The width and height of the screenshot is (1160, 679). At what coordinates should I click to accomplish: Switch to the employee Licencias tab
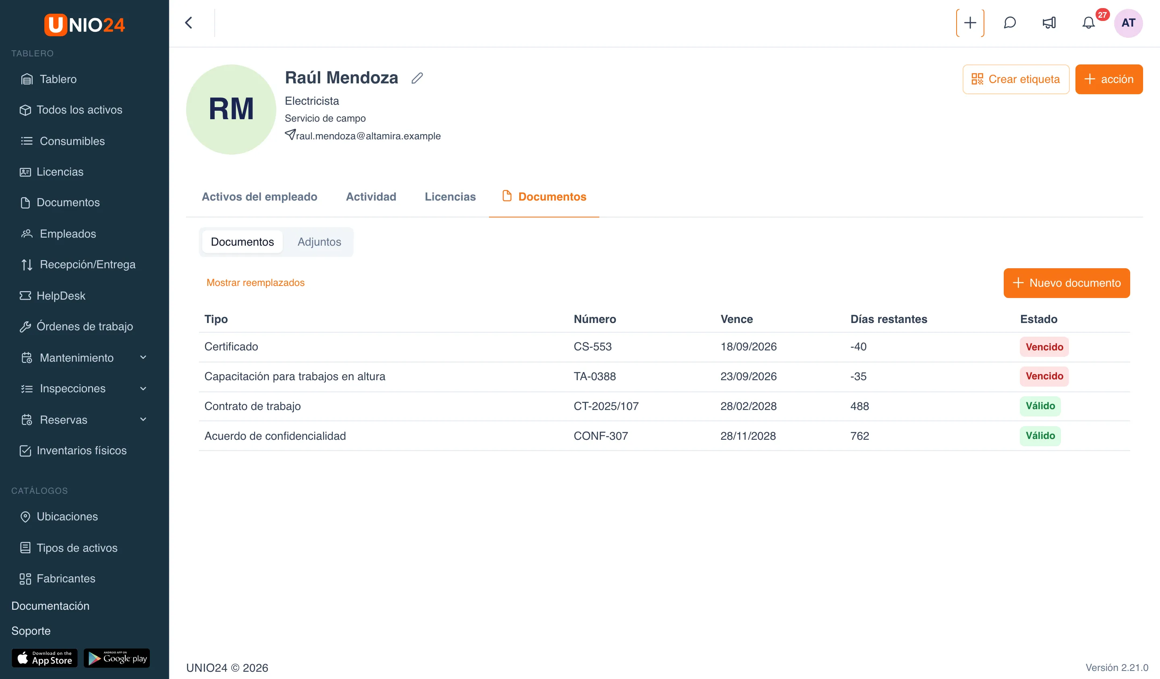pyautogui.click(x=450, y=197)
